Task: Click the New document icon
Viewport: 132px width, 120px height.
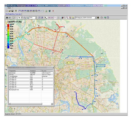Action: [x=7, y=11]
